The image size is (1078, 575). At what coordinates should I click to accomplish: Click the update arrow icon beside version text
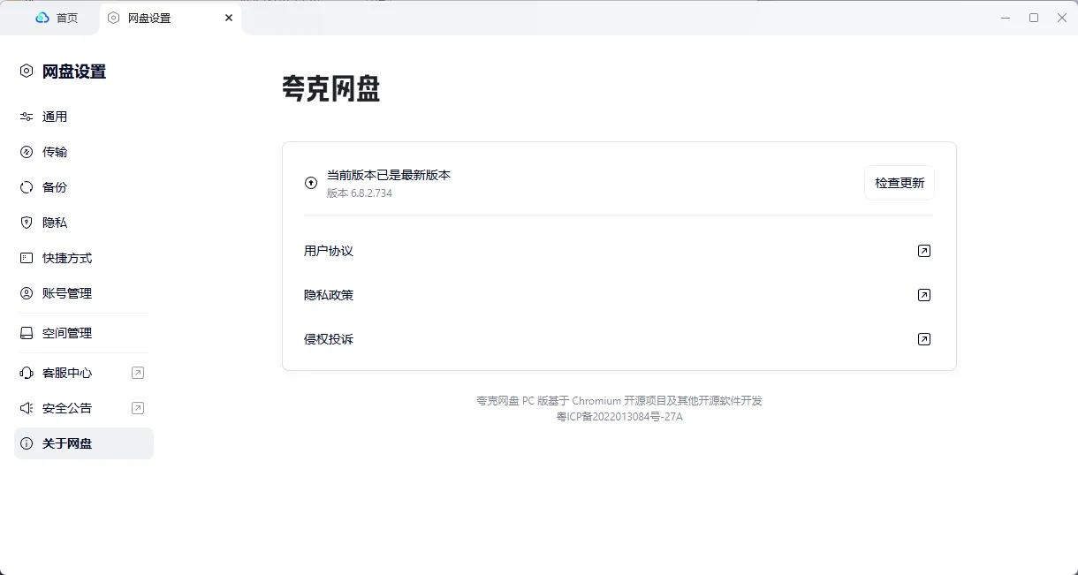(311, 183)
